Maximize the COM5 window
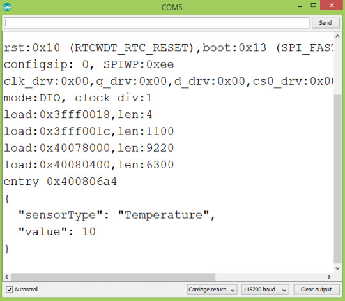This screenshot has height=301, width=345. pos(313,6)
